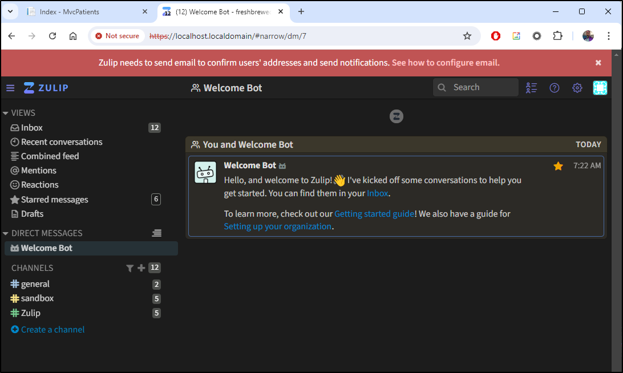This screenshot has width=623, height=373.
Task: Click the Search box
Action: (476, 87)
